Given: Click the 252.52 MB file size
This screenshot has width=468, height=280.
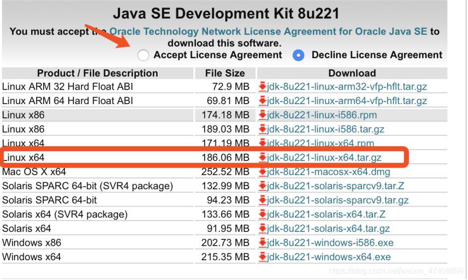Looking at the screenshot, I should pos(226,172).
